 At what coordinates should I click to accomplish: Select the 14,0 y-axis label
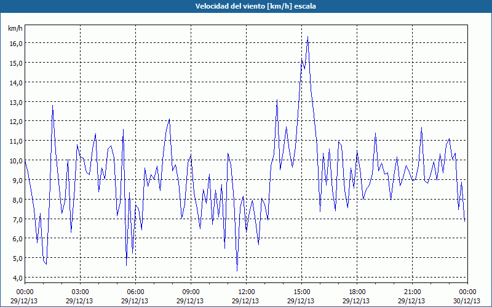pyautogui.click(x=15, y=83)
